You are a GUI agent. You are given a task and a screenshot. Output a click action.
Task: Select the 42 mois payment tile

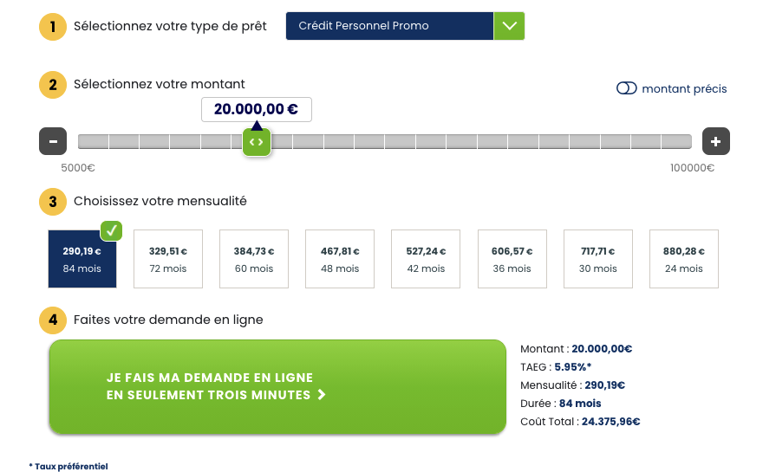click(426, 259)
